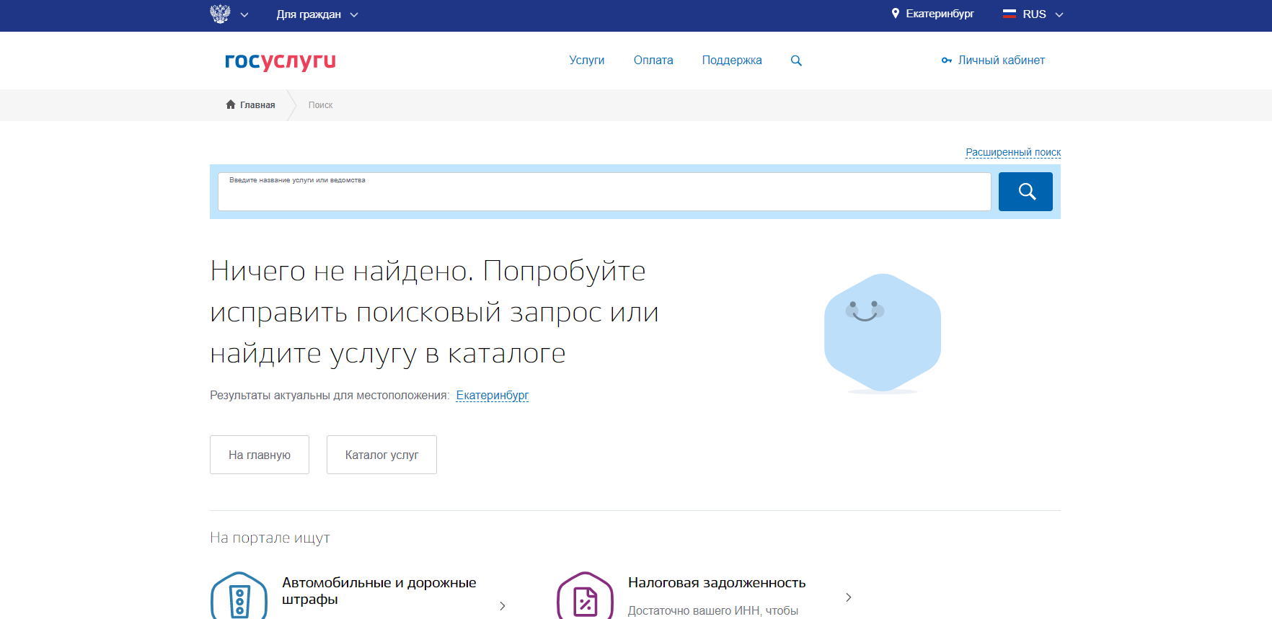This screenshot has width=1272, height=619.
Task: Click the 'Каталог услуг' button
Action: click(381, 455)
